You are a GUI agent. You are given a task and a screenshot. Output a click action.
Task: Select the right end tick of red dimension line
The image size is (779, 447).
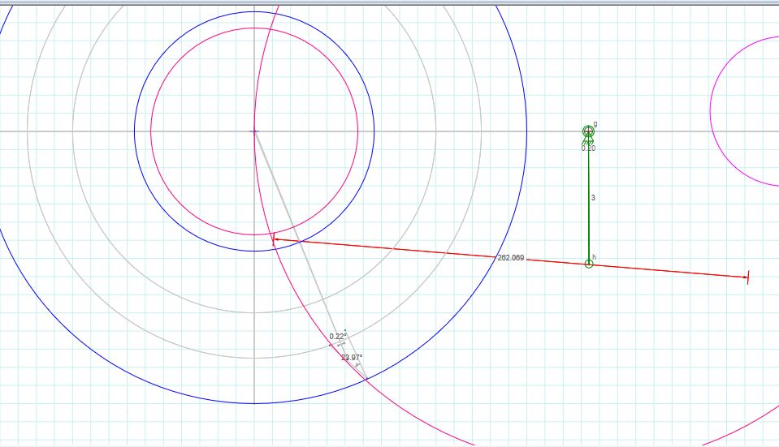click(747, 277)
